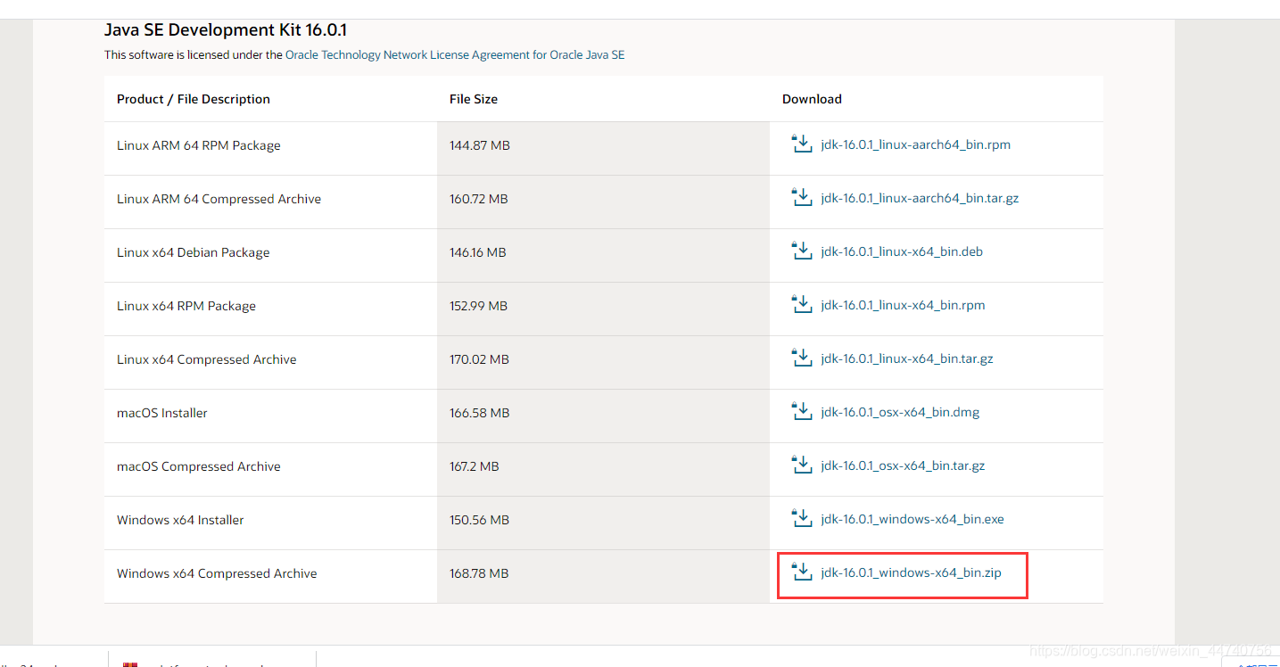Click download icon beside osx-x64 tar.gz file

pyautogui.click(x=802, y=465)
